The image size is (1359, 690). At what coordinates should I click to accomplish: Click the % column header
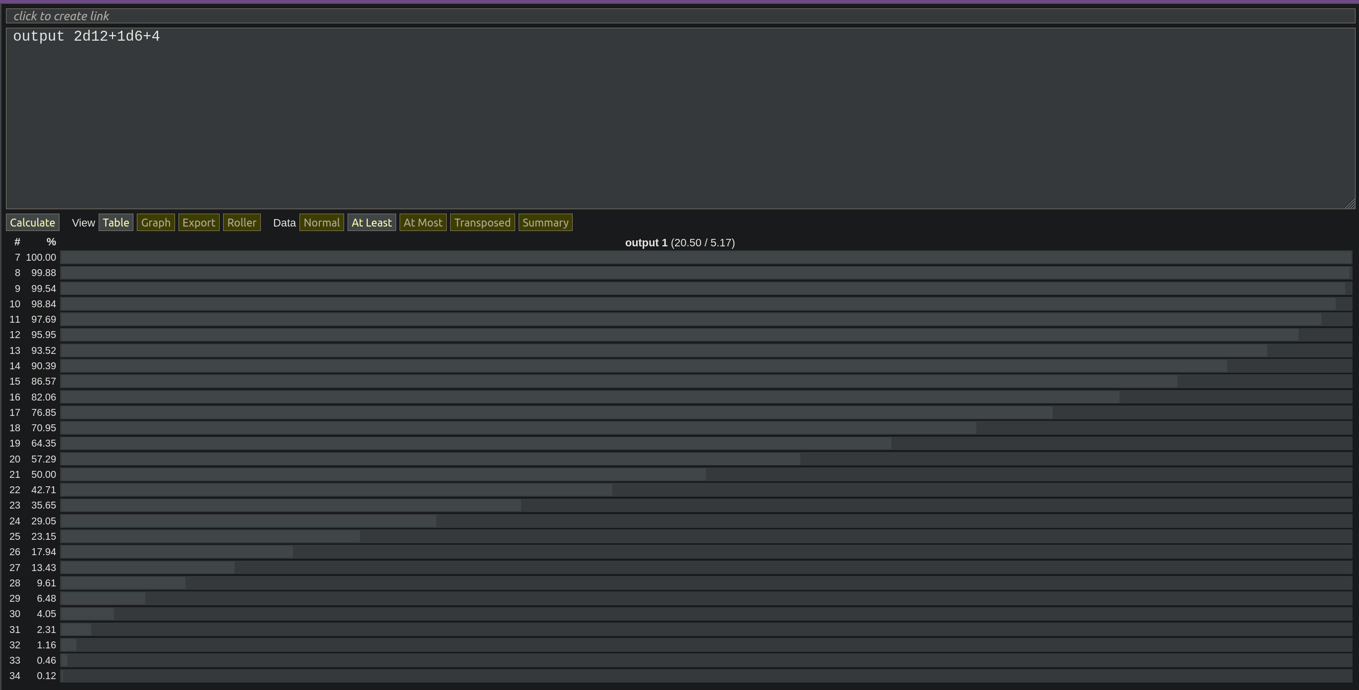pyautogui.click(x=51, y=242)
